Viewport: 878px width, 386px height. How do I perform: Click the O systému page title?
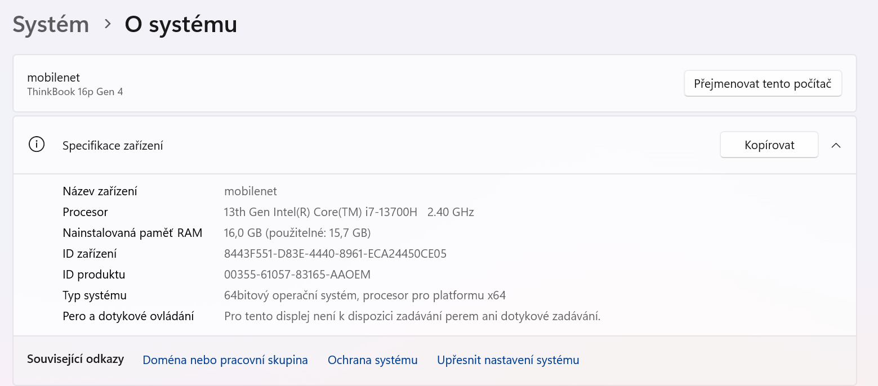coord(181,24)
